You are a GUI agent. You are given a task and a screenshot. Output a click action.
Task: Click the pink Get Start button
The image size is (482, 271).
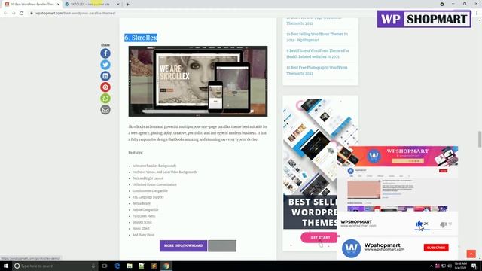pos(320,238)
